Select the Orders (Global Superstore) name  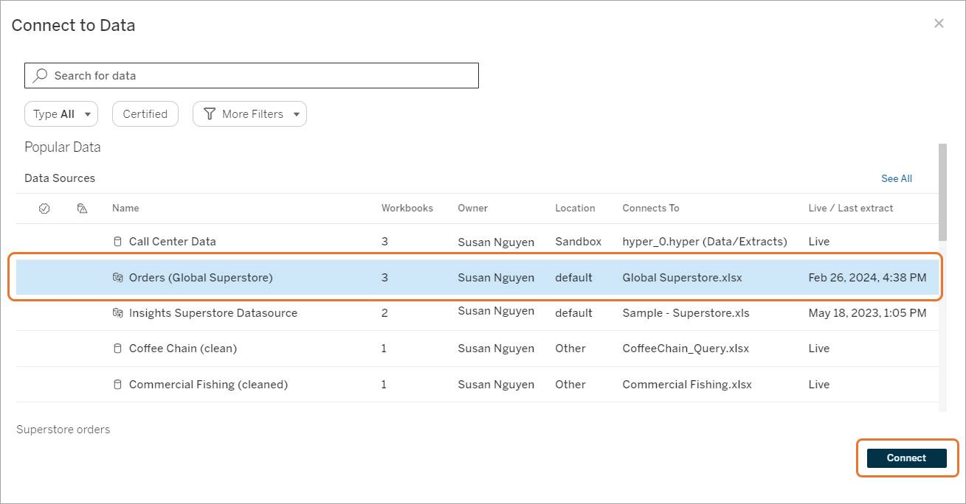[201, 278]
